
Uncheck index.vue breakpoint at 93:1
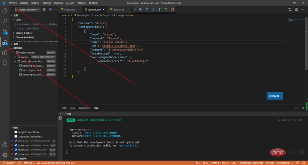[16, 145]
